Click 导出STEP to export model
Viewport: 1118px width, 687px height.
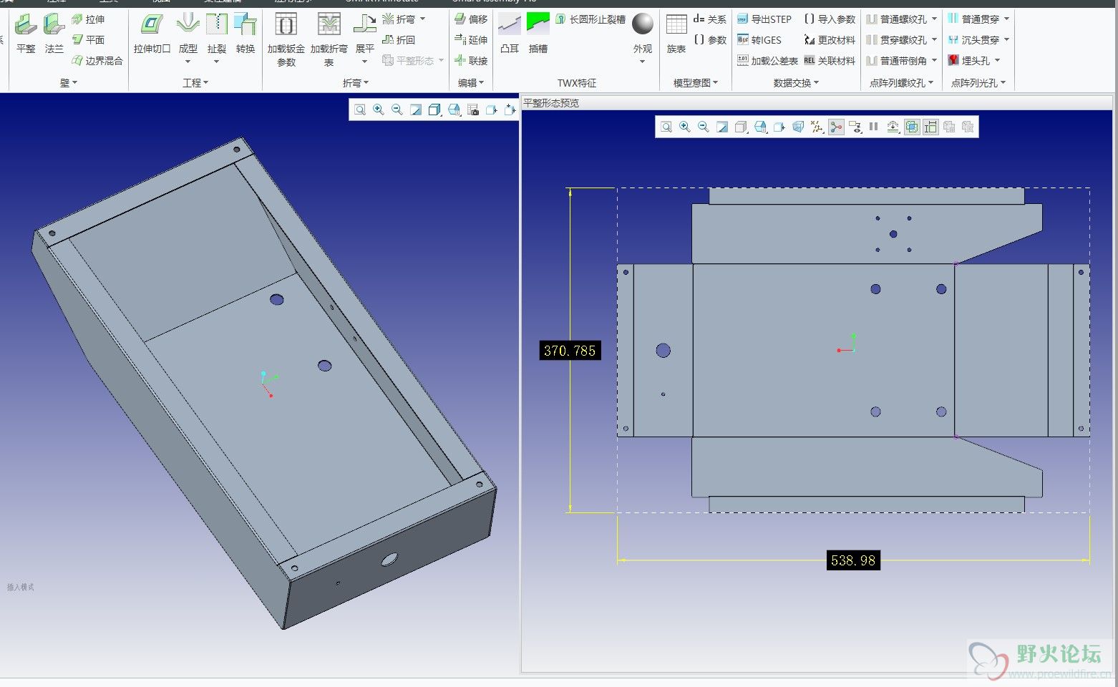pos(764,19)
